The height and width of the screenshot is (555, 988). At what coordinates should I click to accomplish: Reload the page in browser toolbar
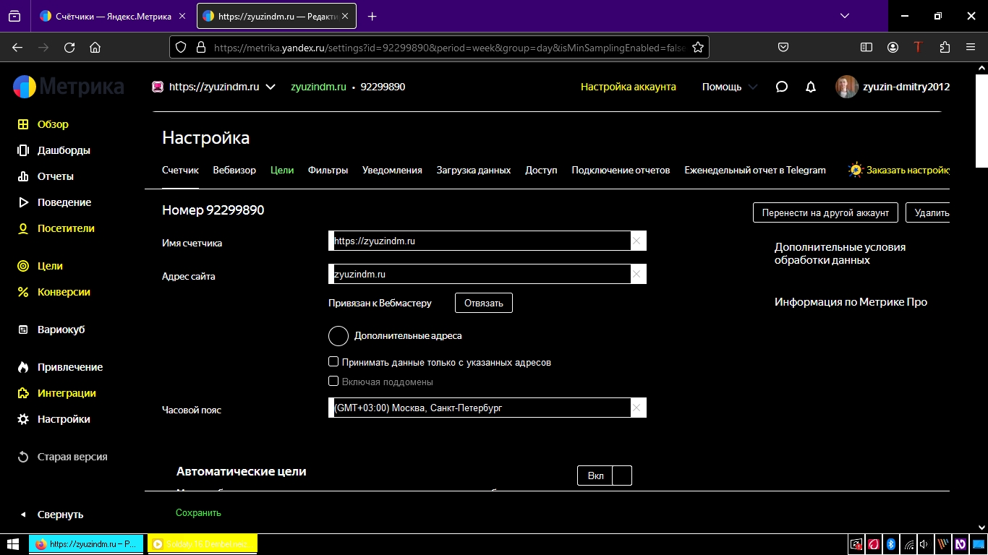[69, 47]
